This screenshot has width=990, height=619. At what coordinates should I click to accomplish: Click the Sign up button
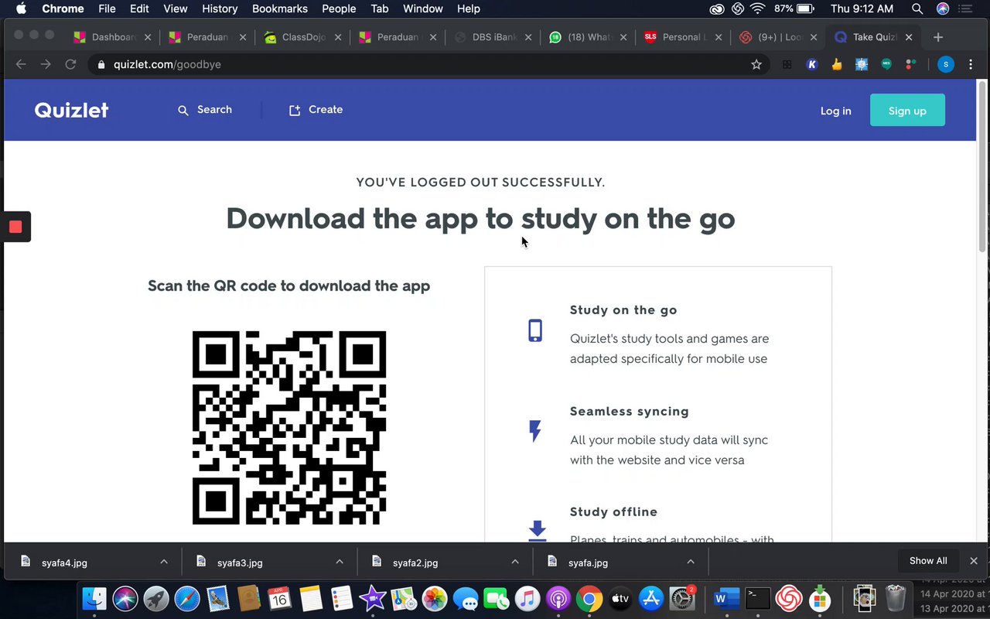point(907,111)
